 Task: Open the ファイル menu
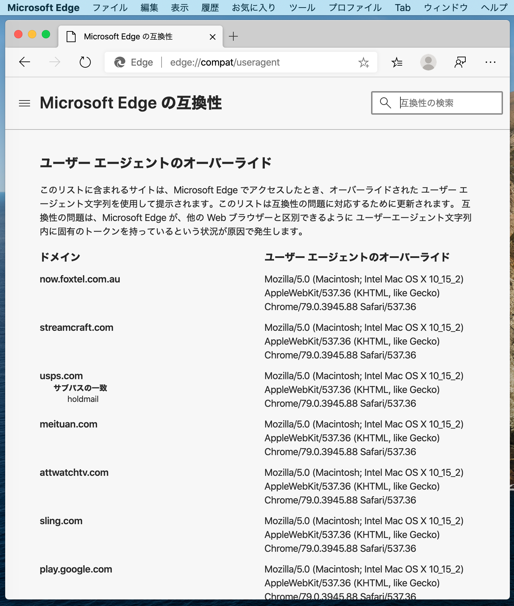(x=110, y=8)
